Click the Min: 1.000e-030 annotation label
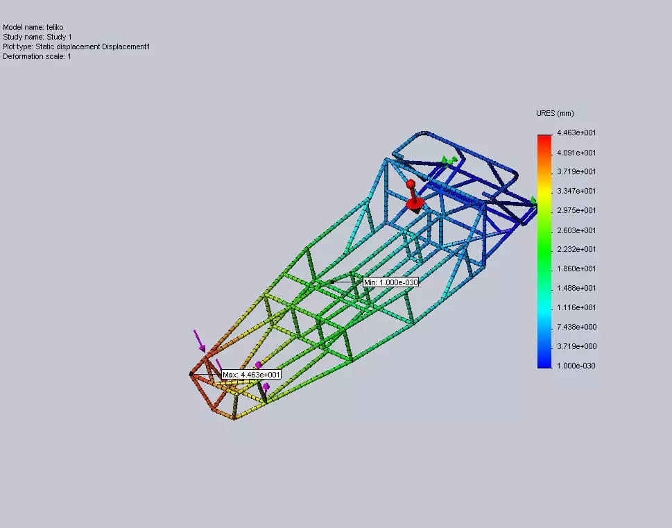672x528 pixels. pyautogui.click(x=390, y=282)
